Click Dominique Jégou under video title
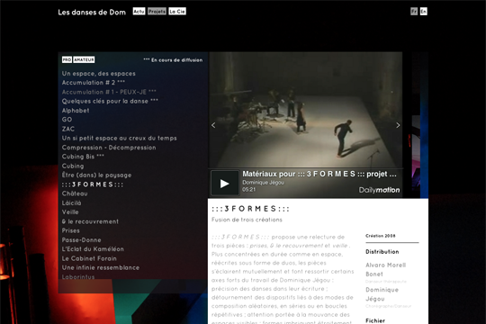 pyautogui.click(x=263, y=183)
